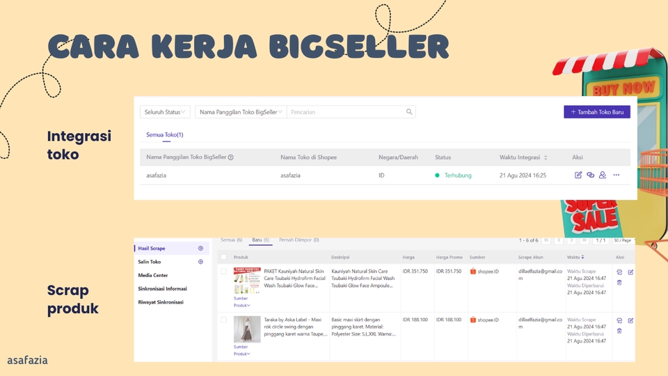Open the Taraka maxi skirt product thumbnail
The image size is (668, 376).
click(x=247, y=329)
